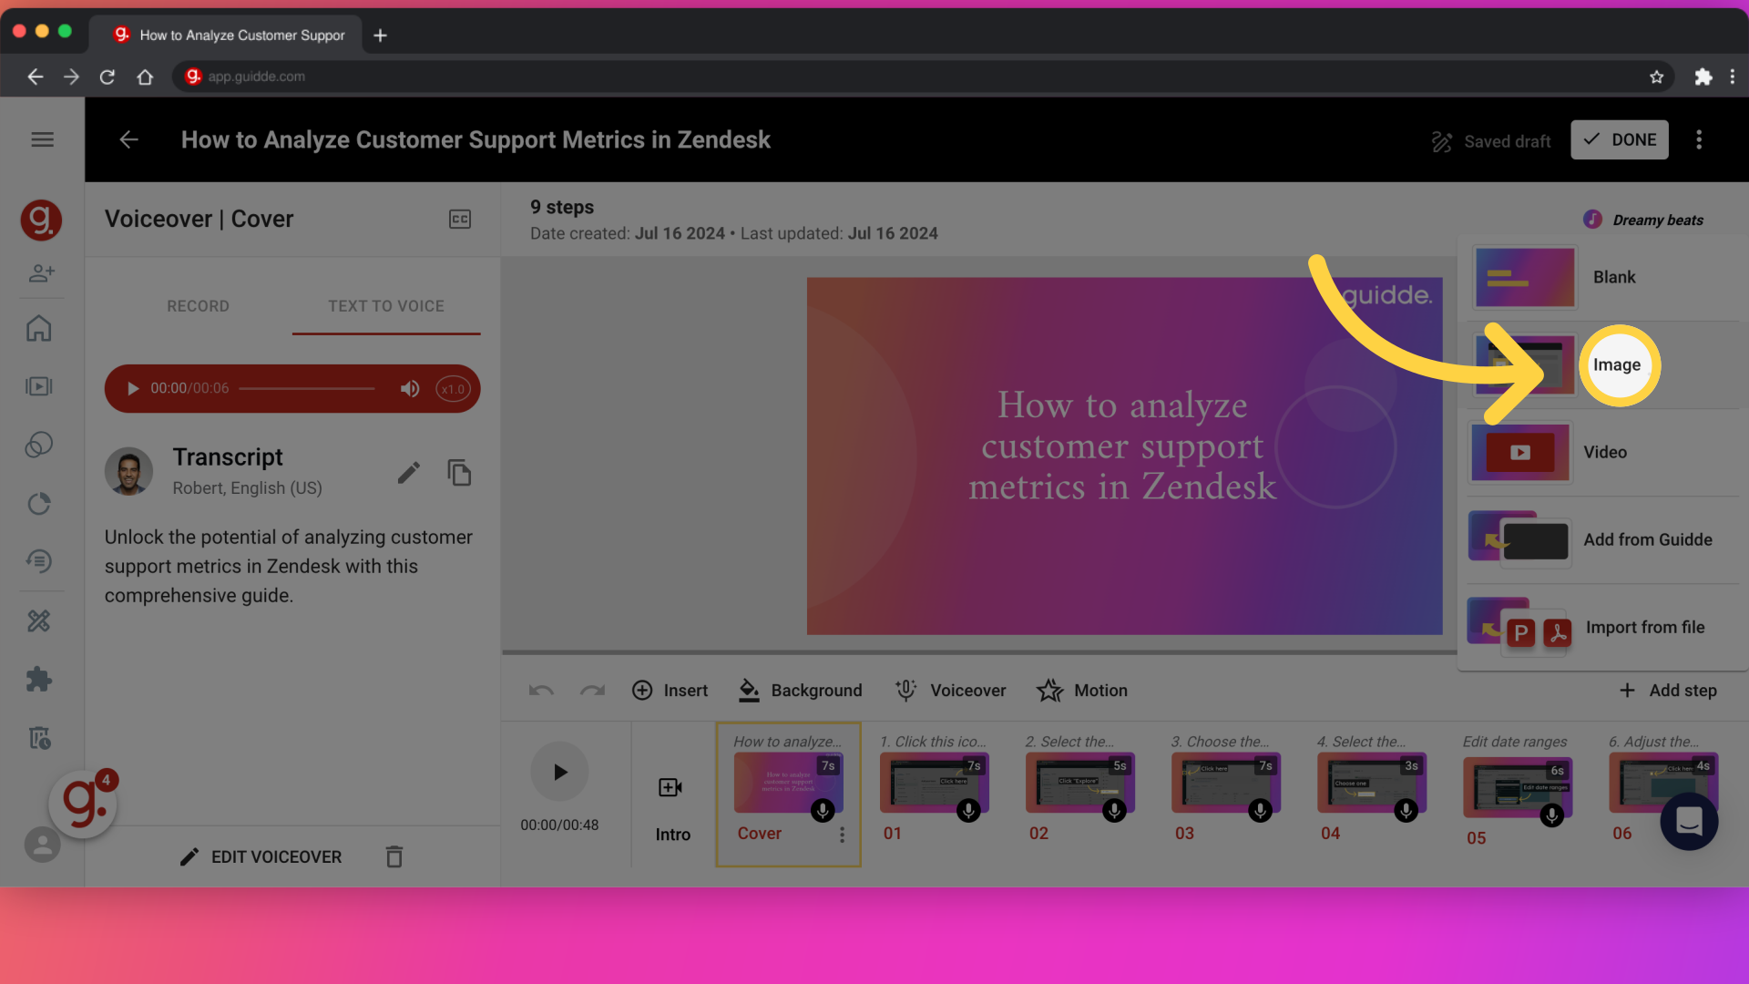Image resolution: width=1749 pixels, height=984 pixels.
Task: Click Add step button
Action: coord(1668,691)
